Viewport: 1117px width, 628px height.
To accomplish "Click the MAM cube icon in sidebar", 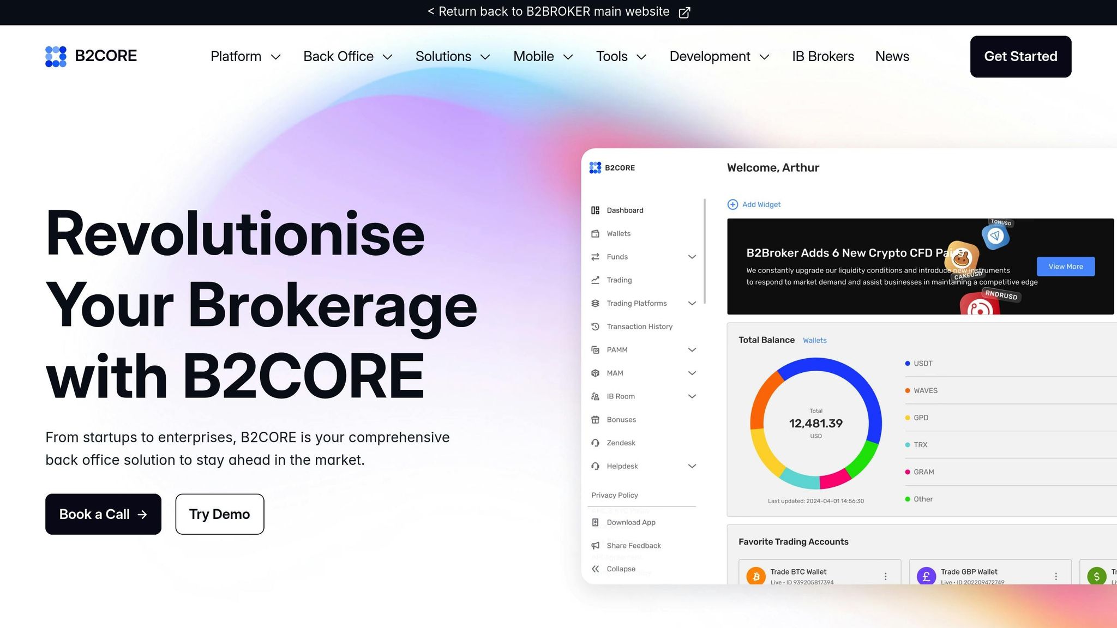I will (595, 373).
